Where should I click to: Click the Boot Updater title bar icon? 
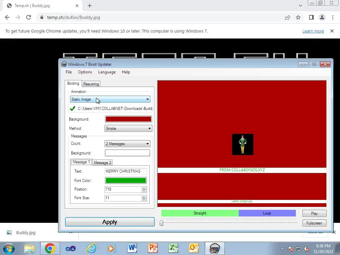[x=64, y=64]
